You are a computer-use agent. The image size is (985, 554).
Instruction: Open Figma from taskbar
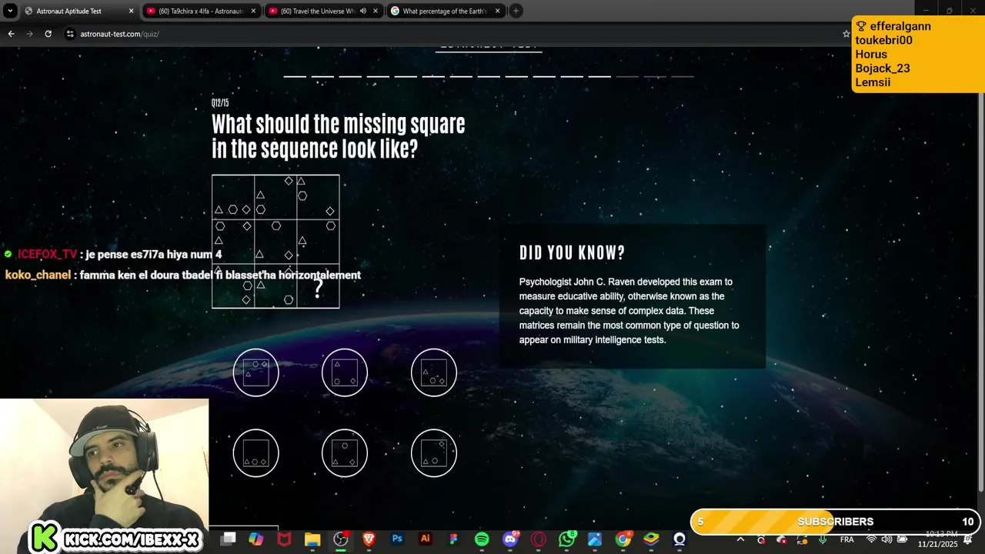[x=453, y=539]
